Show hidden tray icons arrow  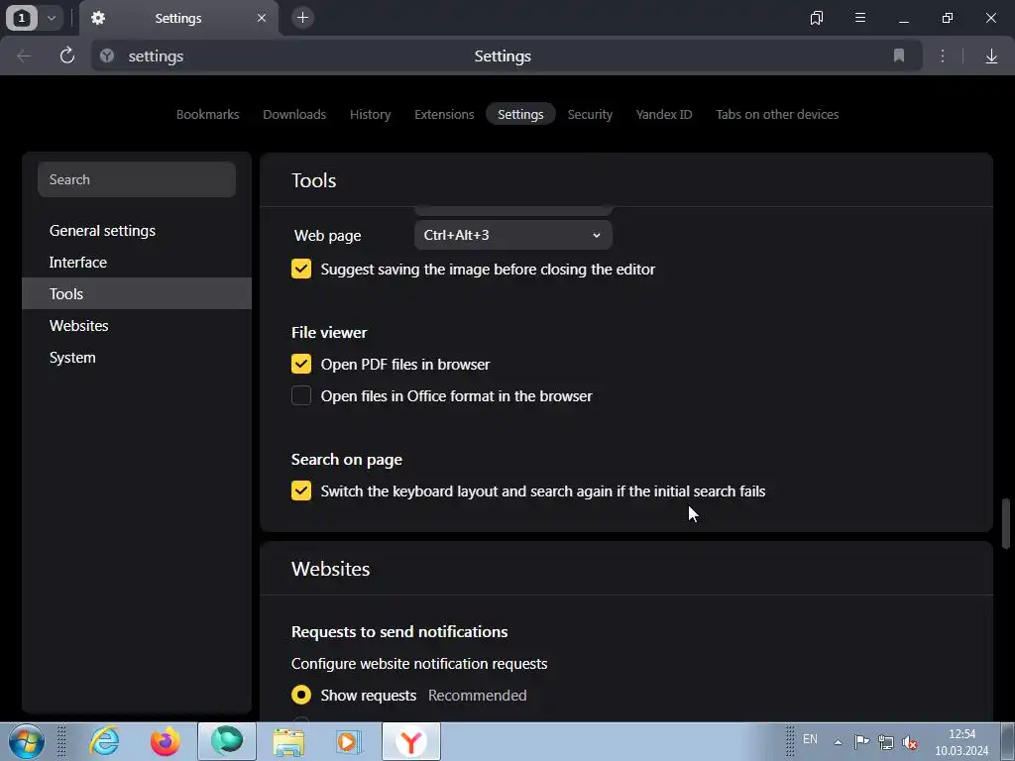pos(838,742)
